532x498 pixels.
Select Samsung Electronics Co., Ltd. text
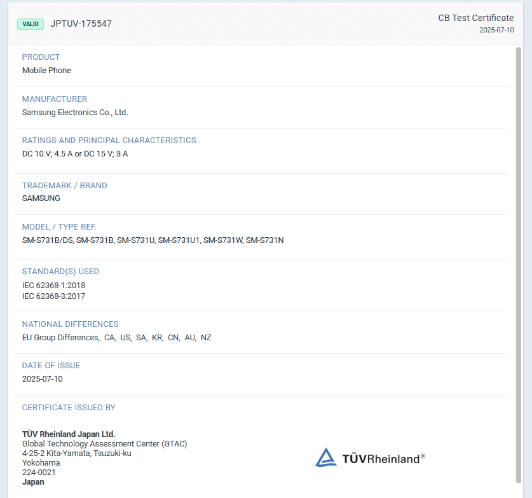pos(75,113)
